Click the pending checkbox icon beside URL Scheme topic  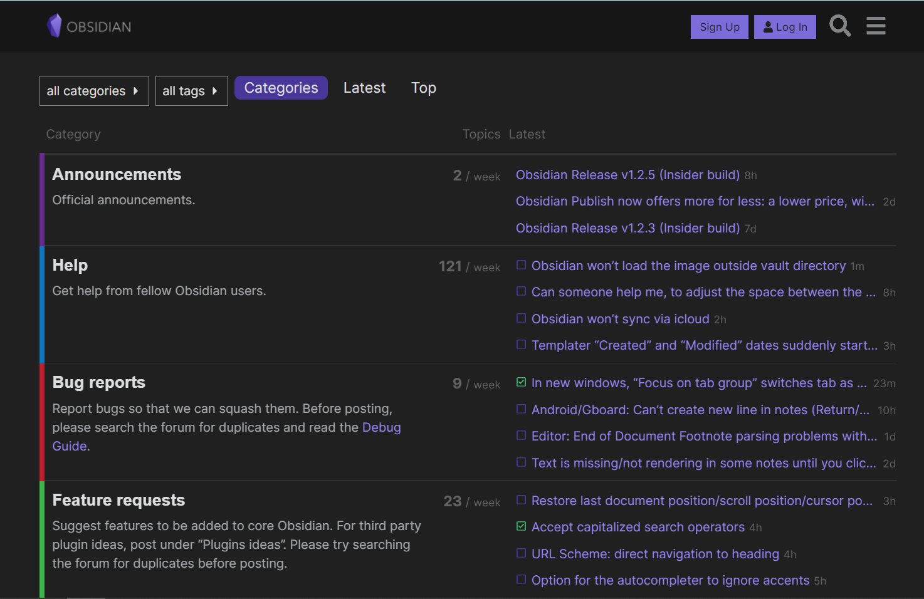coord(521,553)
